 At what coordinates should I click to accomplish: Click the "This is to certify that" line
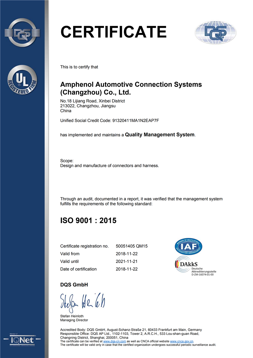79,67
